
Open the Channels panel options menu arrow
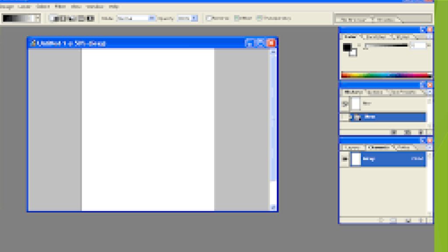(x=430, y=147)
